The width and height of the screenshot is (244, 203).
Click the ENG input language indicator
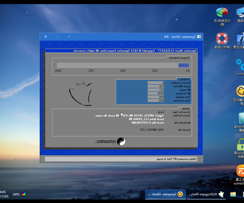point(15,194)
